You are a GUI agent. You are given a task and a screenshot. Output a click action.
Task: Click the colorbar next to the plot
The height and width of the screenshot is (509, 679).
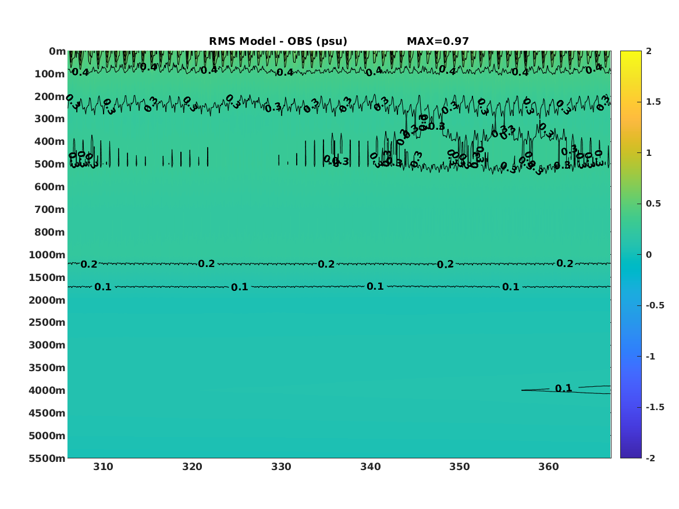point(631,255)
